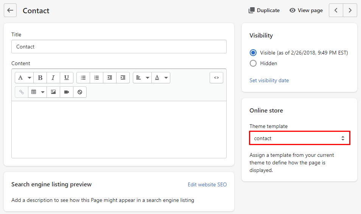Insert an image into content
361x214 pixels.
[53, 92]
